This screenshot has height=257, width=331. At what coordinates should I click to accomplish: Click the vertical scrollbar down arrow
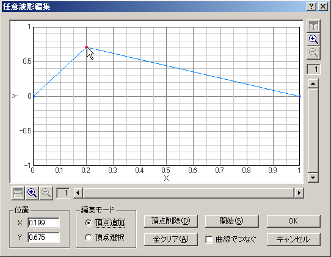tap(313, 178)
